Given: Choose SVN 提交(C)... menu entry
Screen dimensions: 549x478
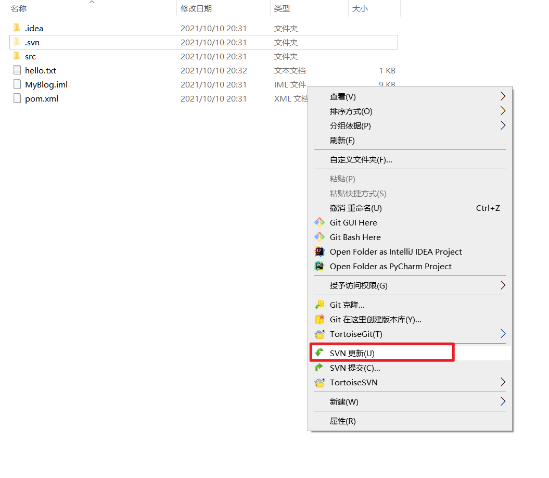Looking at the screenshot, I should pyautogui.click(x=410, y=368).
